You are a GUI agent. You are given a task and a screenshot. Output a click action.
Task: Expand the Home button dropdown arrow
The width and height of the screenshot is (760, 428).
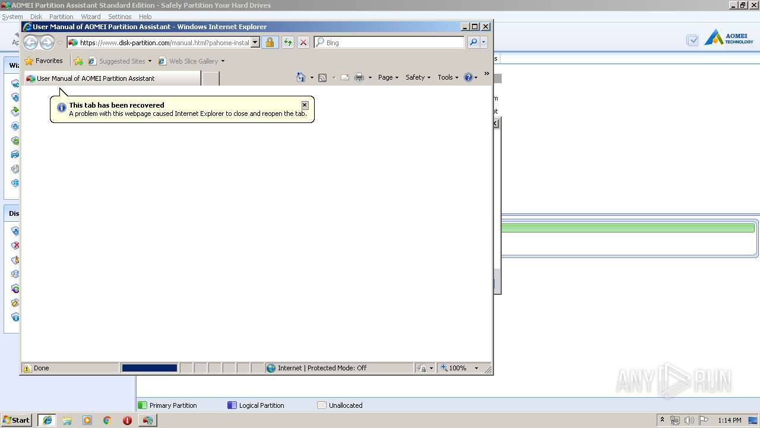[312, 77]
